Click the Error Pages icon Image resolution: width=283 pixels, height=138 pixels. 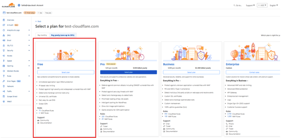[3, 81]
